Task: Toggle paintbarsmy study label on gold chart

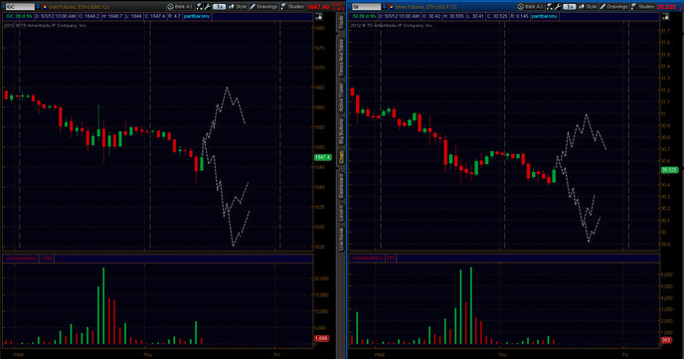Action: [x=196, y=16]
